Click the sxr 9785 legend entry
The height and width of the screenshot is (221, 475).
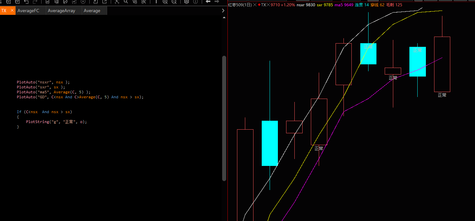[x=325, y=5]
